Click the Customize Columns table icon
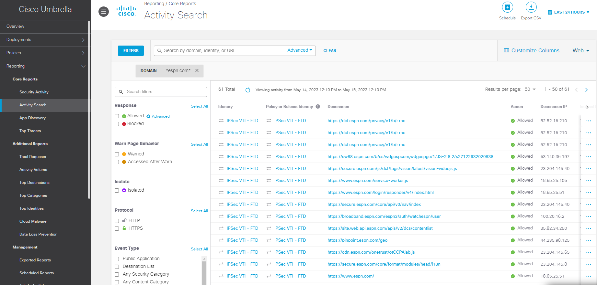Image resolution: width=597 pixels, height=285 pixels. pos(506,50)
